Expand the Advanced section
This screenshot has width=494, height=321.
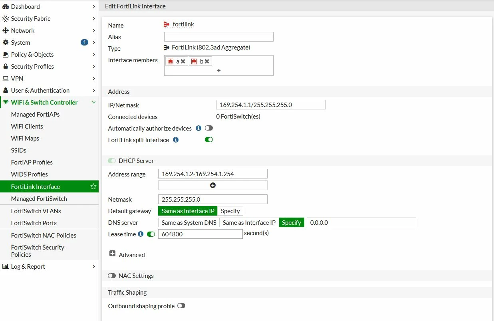click(113, 254)
